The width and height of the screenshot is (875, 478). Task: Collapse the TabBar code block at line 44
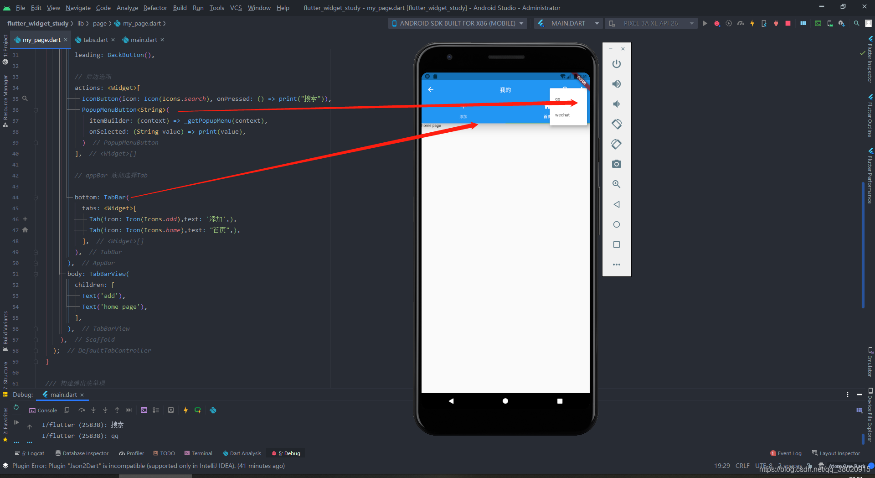click(36, 197)
